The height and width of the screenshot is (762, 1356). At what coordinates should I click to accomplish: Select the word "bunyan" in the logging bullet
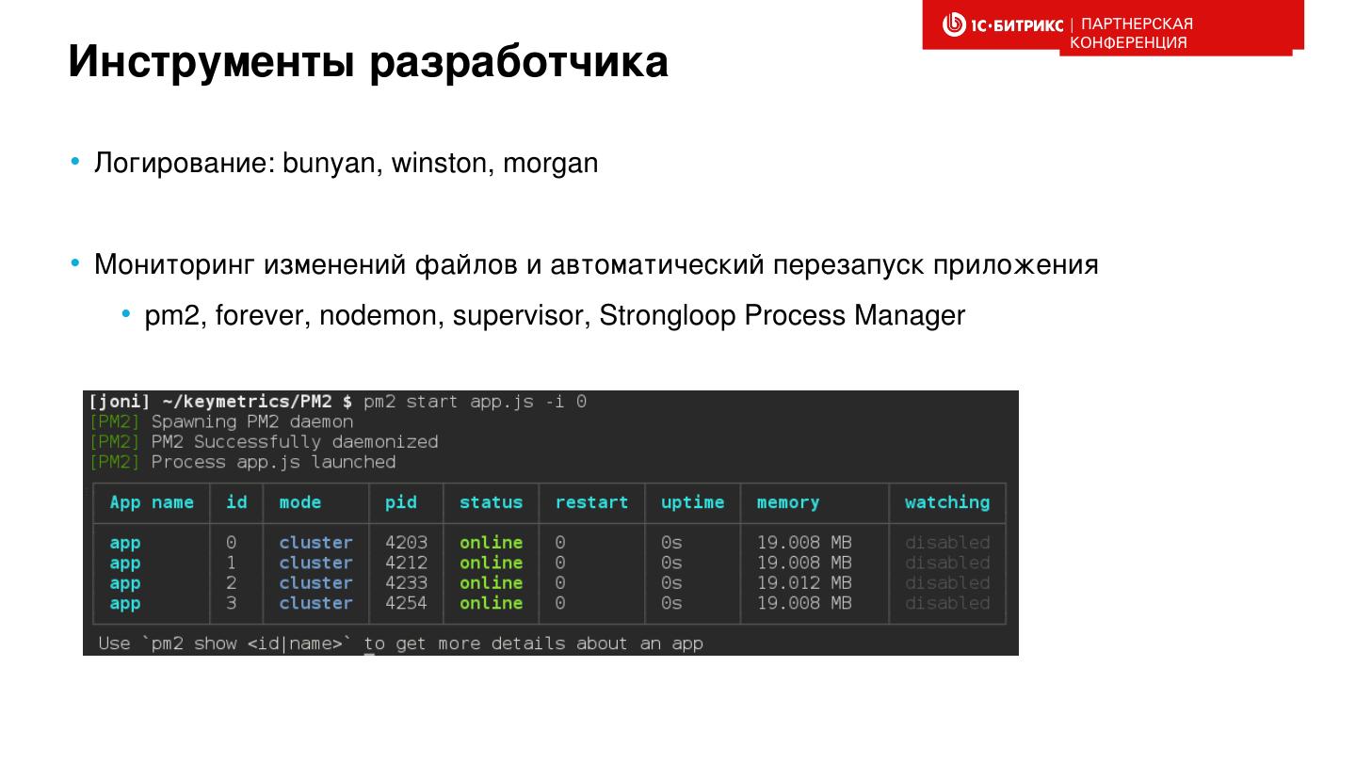click(x=330, y=164)
